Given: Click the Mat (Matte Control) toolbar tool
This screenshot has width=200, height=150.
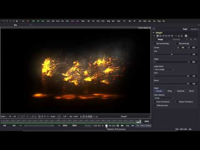Looking at the screenshot, I should (119, 21).
